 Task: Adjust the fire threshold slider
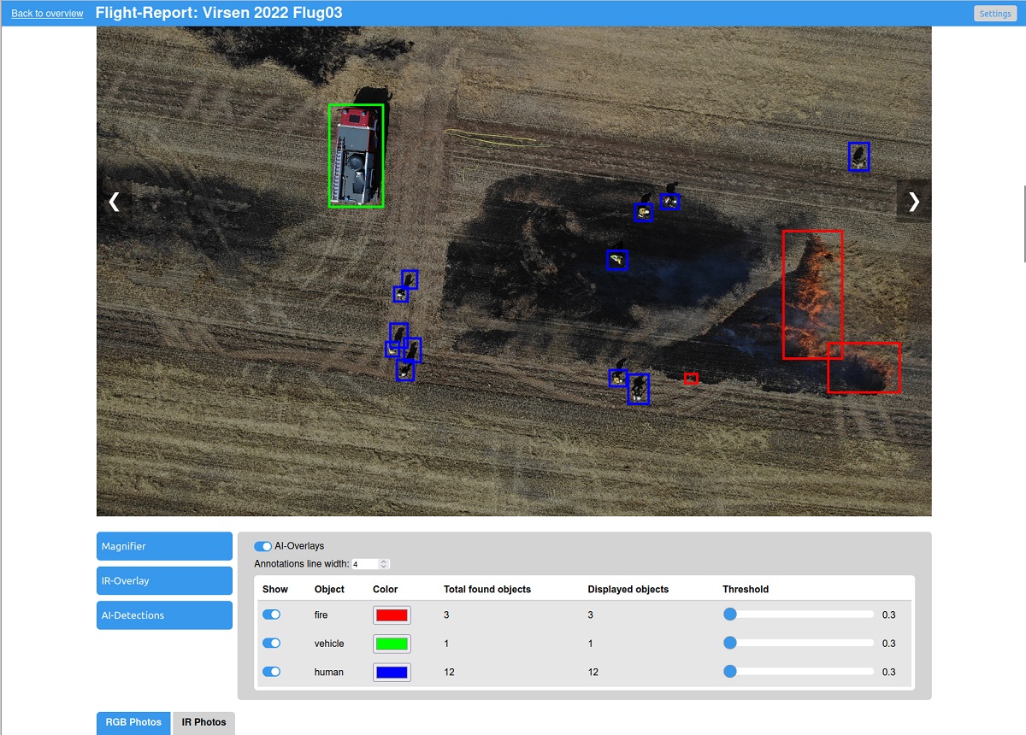(730, 614)
